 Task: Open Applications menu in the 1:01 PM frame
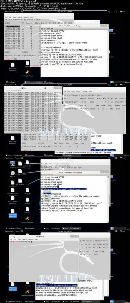(9, 12)
